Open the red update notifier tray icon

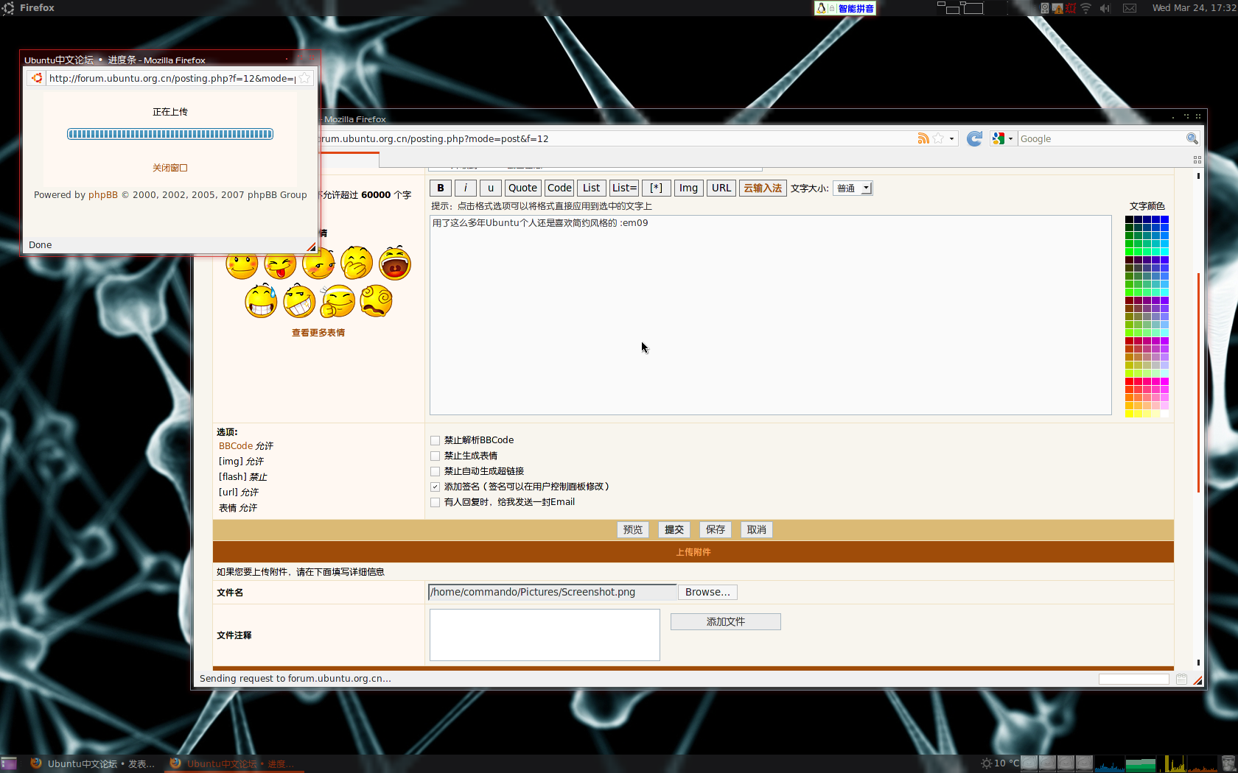(1071, 8)
